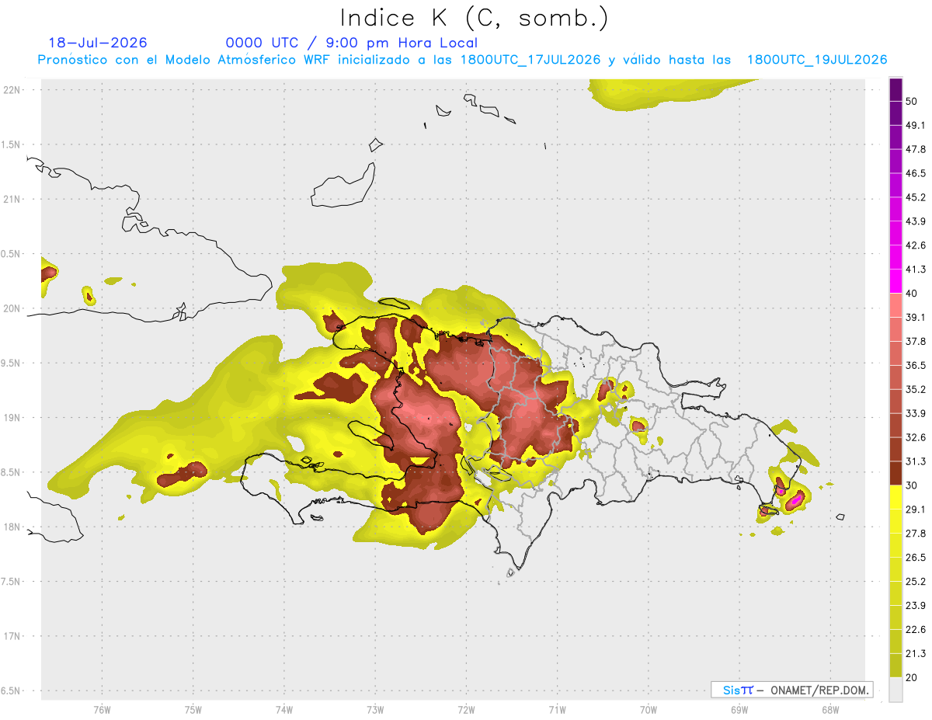
Task: Click the 'Indice K (C, somb.)' title
Action: [x=475, y=18]
